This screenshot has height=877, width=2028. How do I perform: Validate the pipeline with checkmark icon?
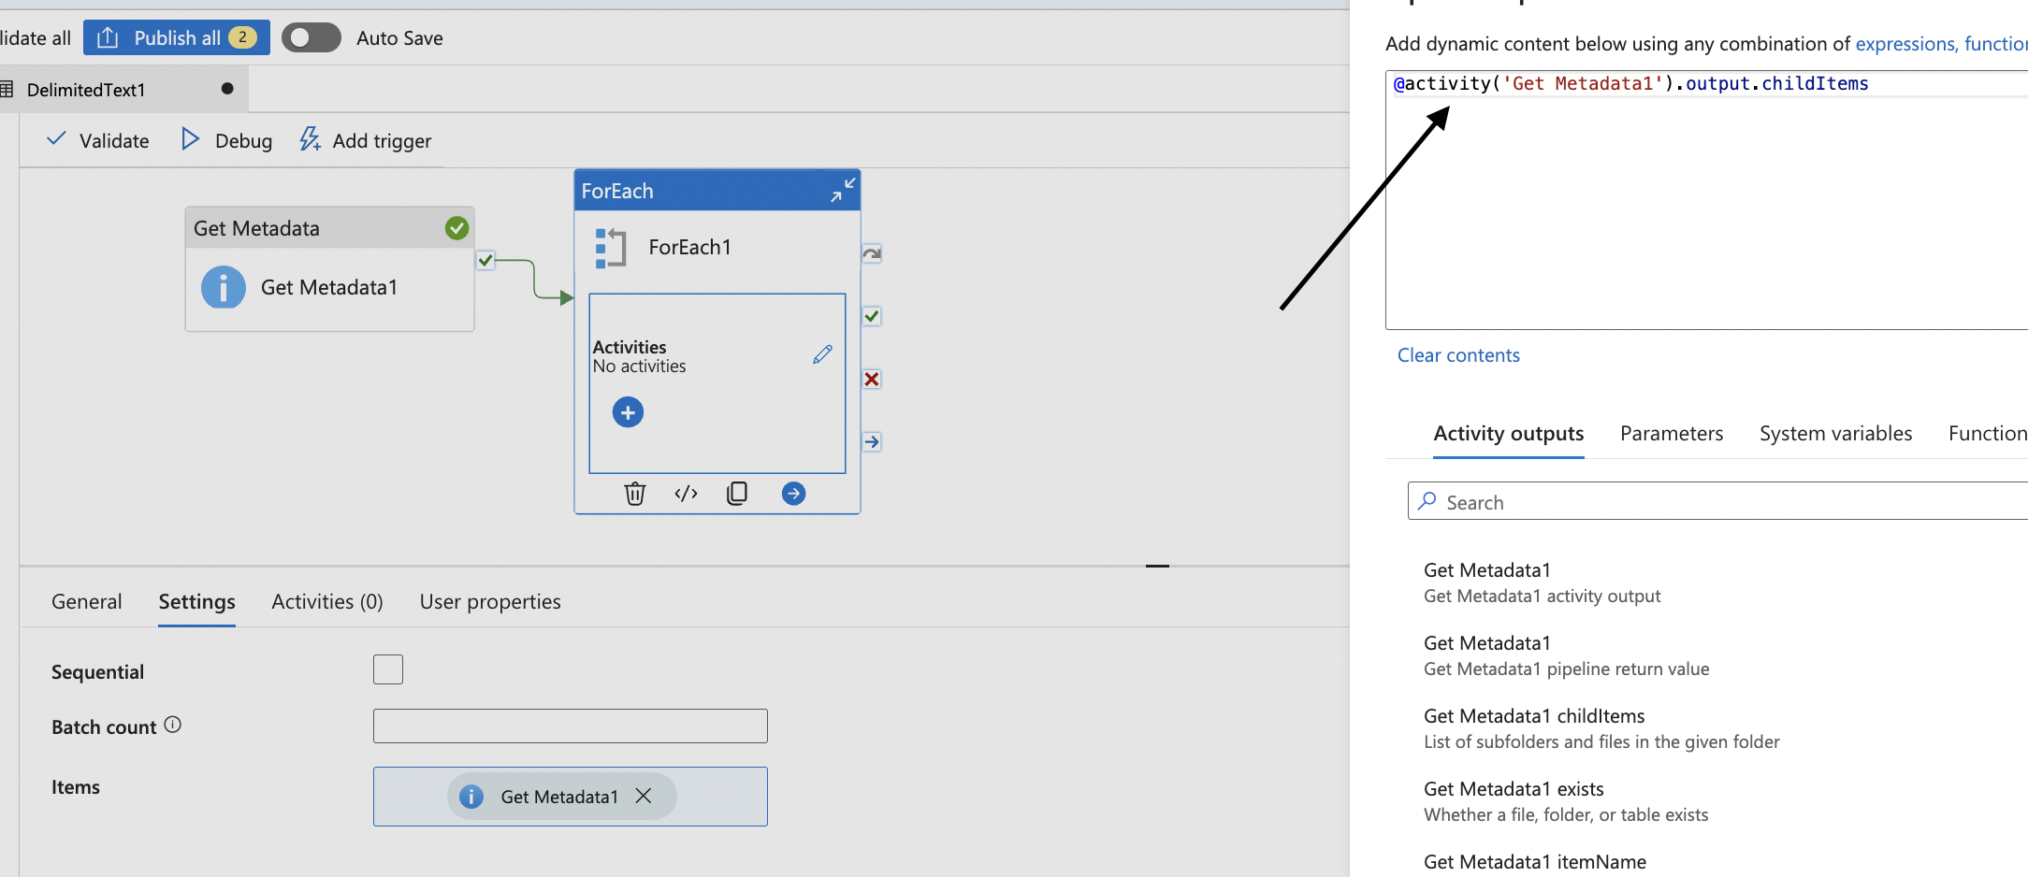(56, 139)
